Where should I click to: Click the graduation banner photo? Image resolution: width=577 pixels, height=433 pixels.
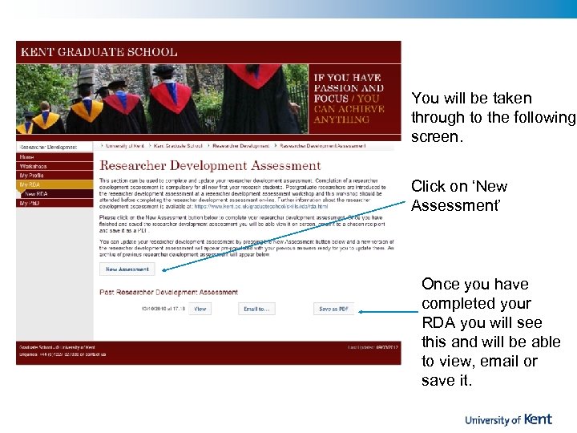162,99
